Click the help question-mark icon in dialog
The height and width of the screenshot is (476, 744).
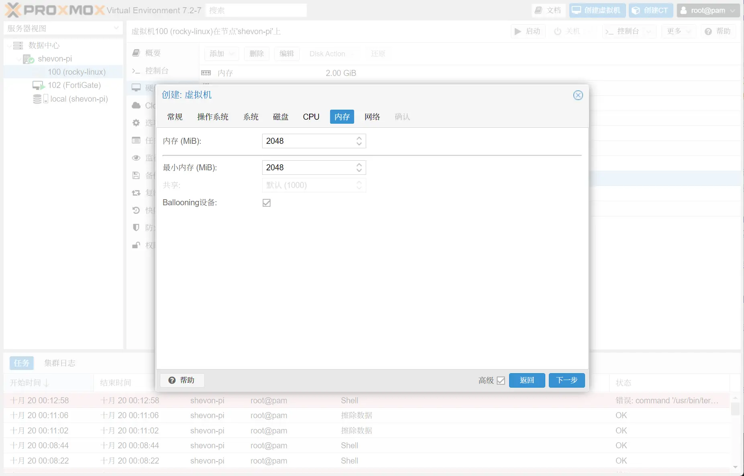(x=172, y=380)
